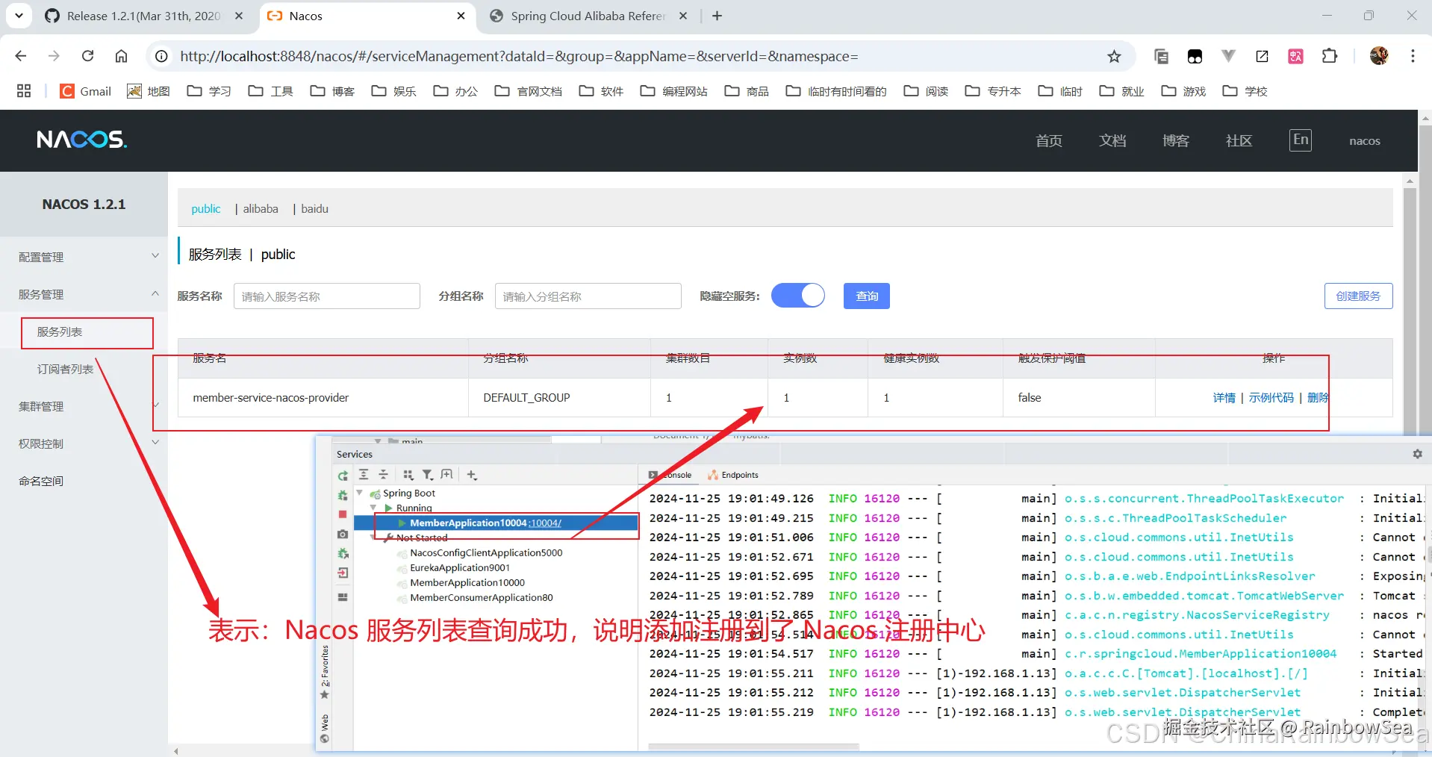Open 订阅者列表 in the sidebar
Image resolution: width=1432 pixels, height=757 pixels.
click(66, 369)
